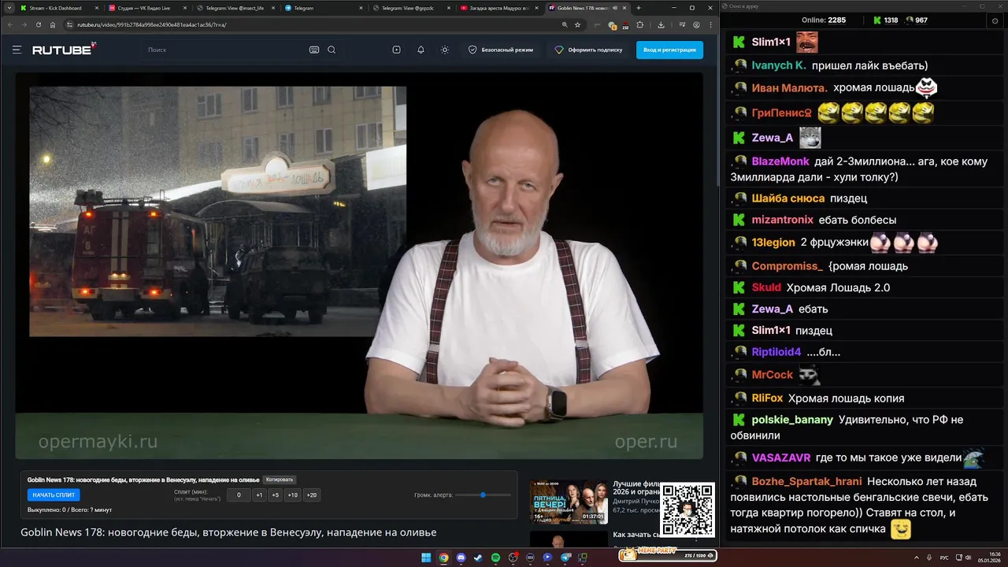The height and width of the screenshot is (567, 1008).
Task: Open Telegram from the taskbar
Action: tap(565, 558)
